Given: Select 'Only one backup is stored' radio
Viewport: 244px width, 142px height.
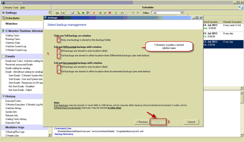Looking at the screenshot, I should (58, 40).
